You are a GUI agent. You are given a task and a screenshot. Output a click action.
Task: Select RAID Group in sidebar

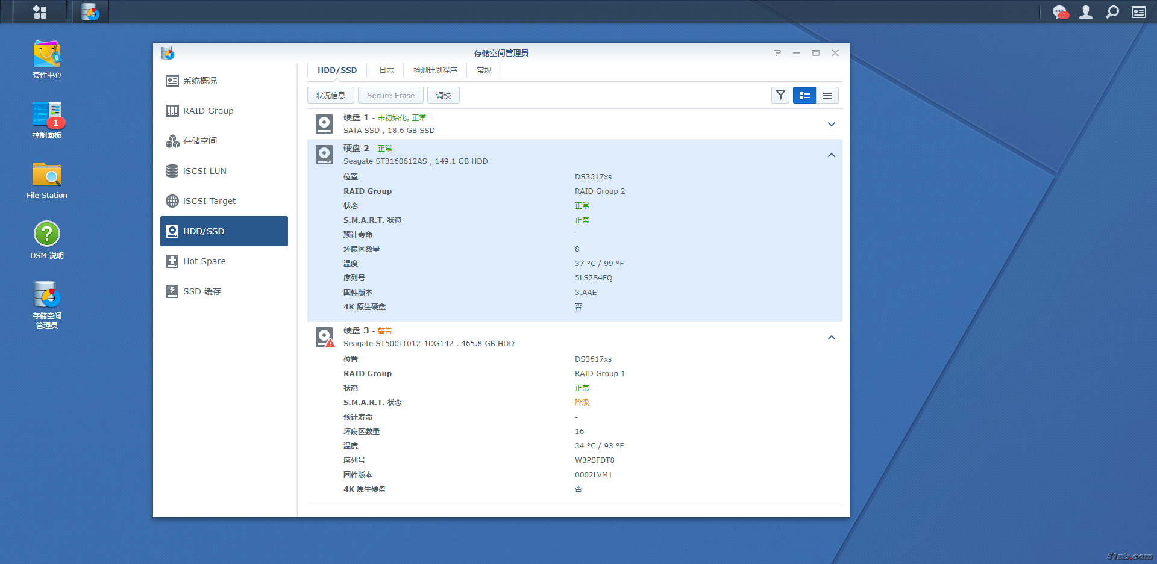pos(208,111)
